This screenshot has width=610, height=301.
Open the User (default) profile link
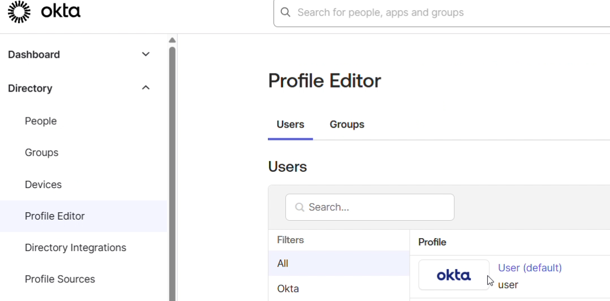[530, 268]
